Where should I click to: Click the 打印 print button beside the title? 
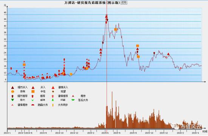pyautogui.click(x=124, y=3)
